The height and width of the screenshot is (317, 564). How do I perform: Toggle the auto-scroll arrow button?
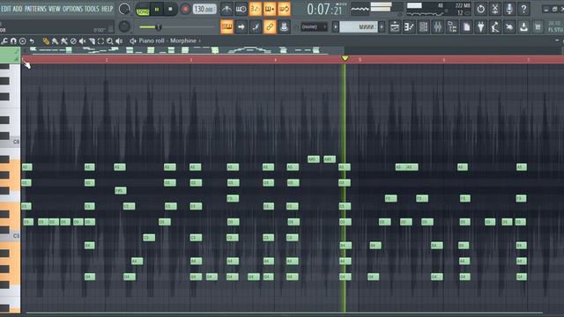[x=241, y=26]
